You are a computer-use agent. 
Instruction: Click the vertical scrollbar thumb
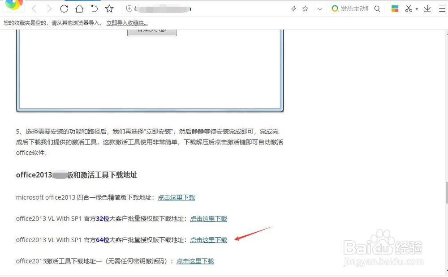(447, 192)
